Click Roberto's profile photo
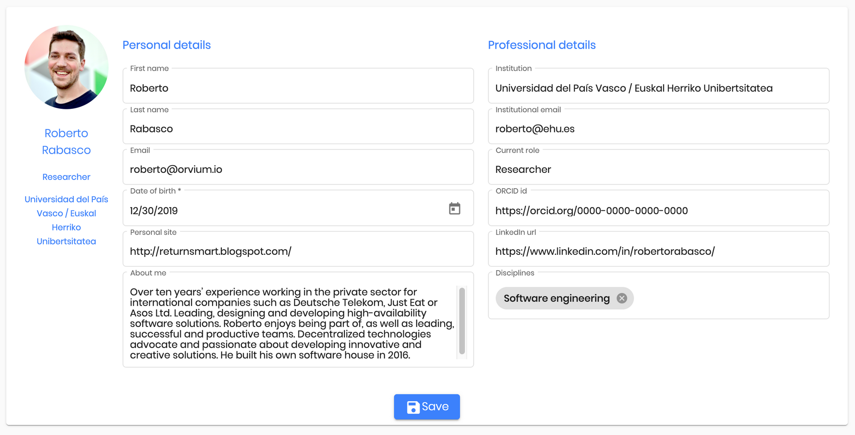 66,67
